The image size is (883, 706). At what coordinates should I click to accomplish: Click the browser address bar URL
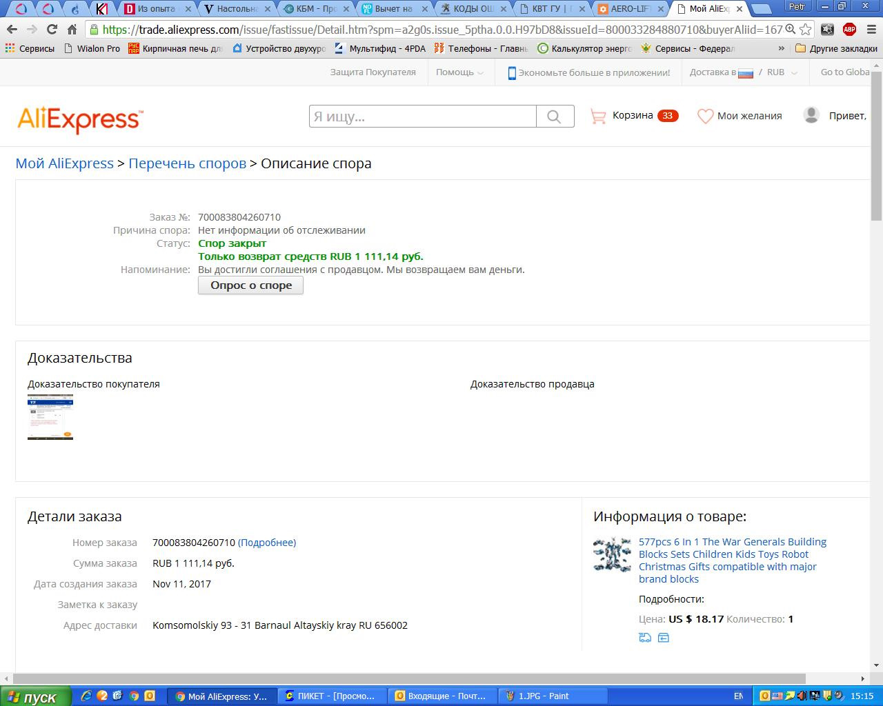pyautogui.click(x=441, y=30)
